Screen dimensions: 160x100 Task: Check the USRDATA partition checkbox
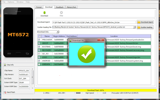(x=39, y=64)
